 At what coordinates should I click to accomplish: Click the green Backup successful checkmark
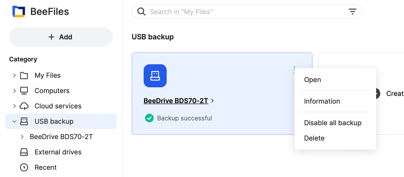(149, 118)
